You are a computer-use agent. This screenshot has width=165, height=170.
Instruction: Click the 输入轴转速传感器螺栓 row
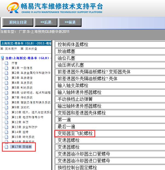[110, 92]
